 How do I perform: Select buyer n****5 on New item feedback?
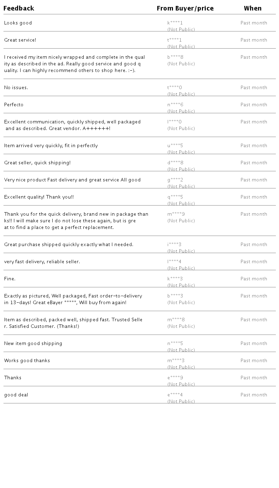click(175, 344)
